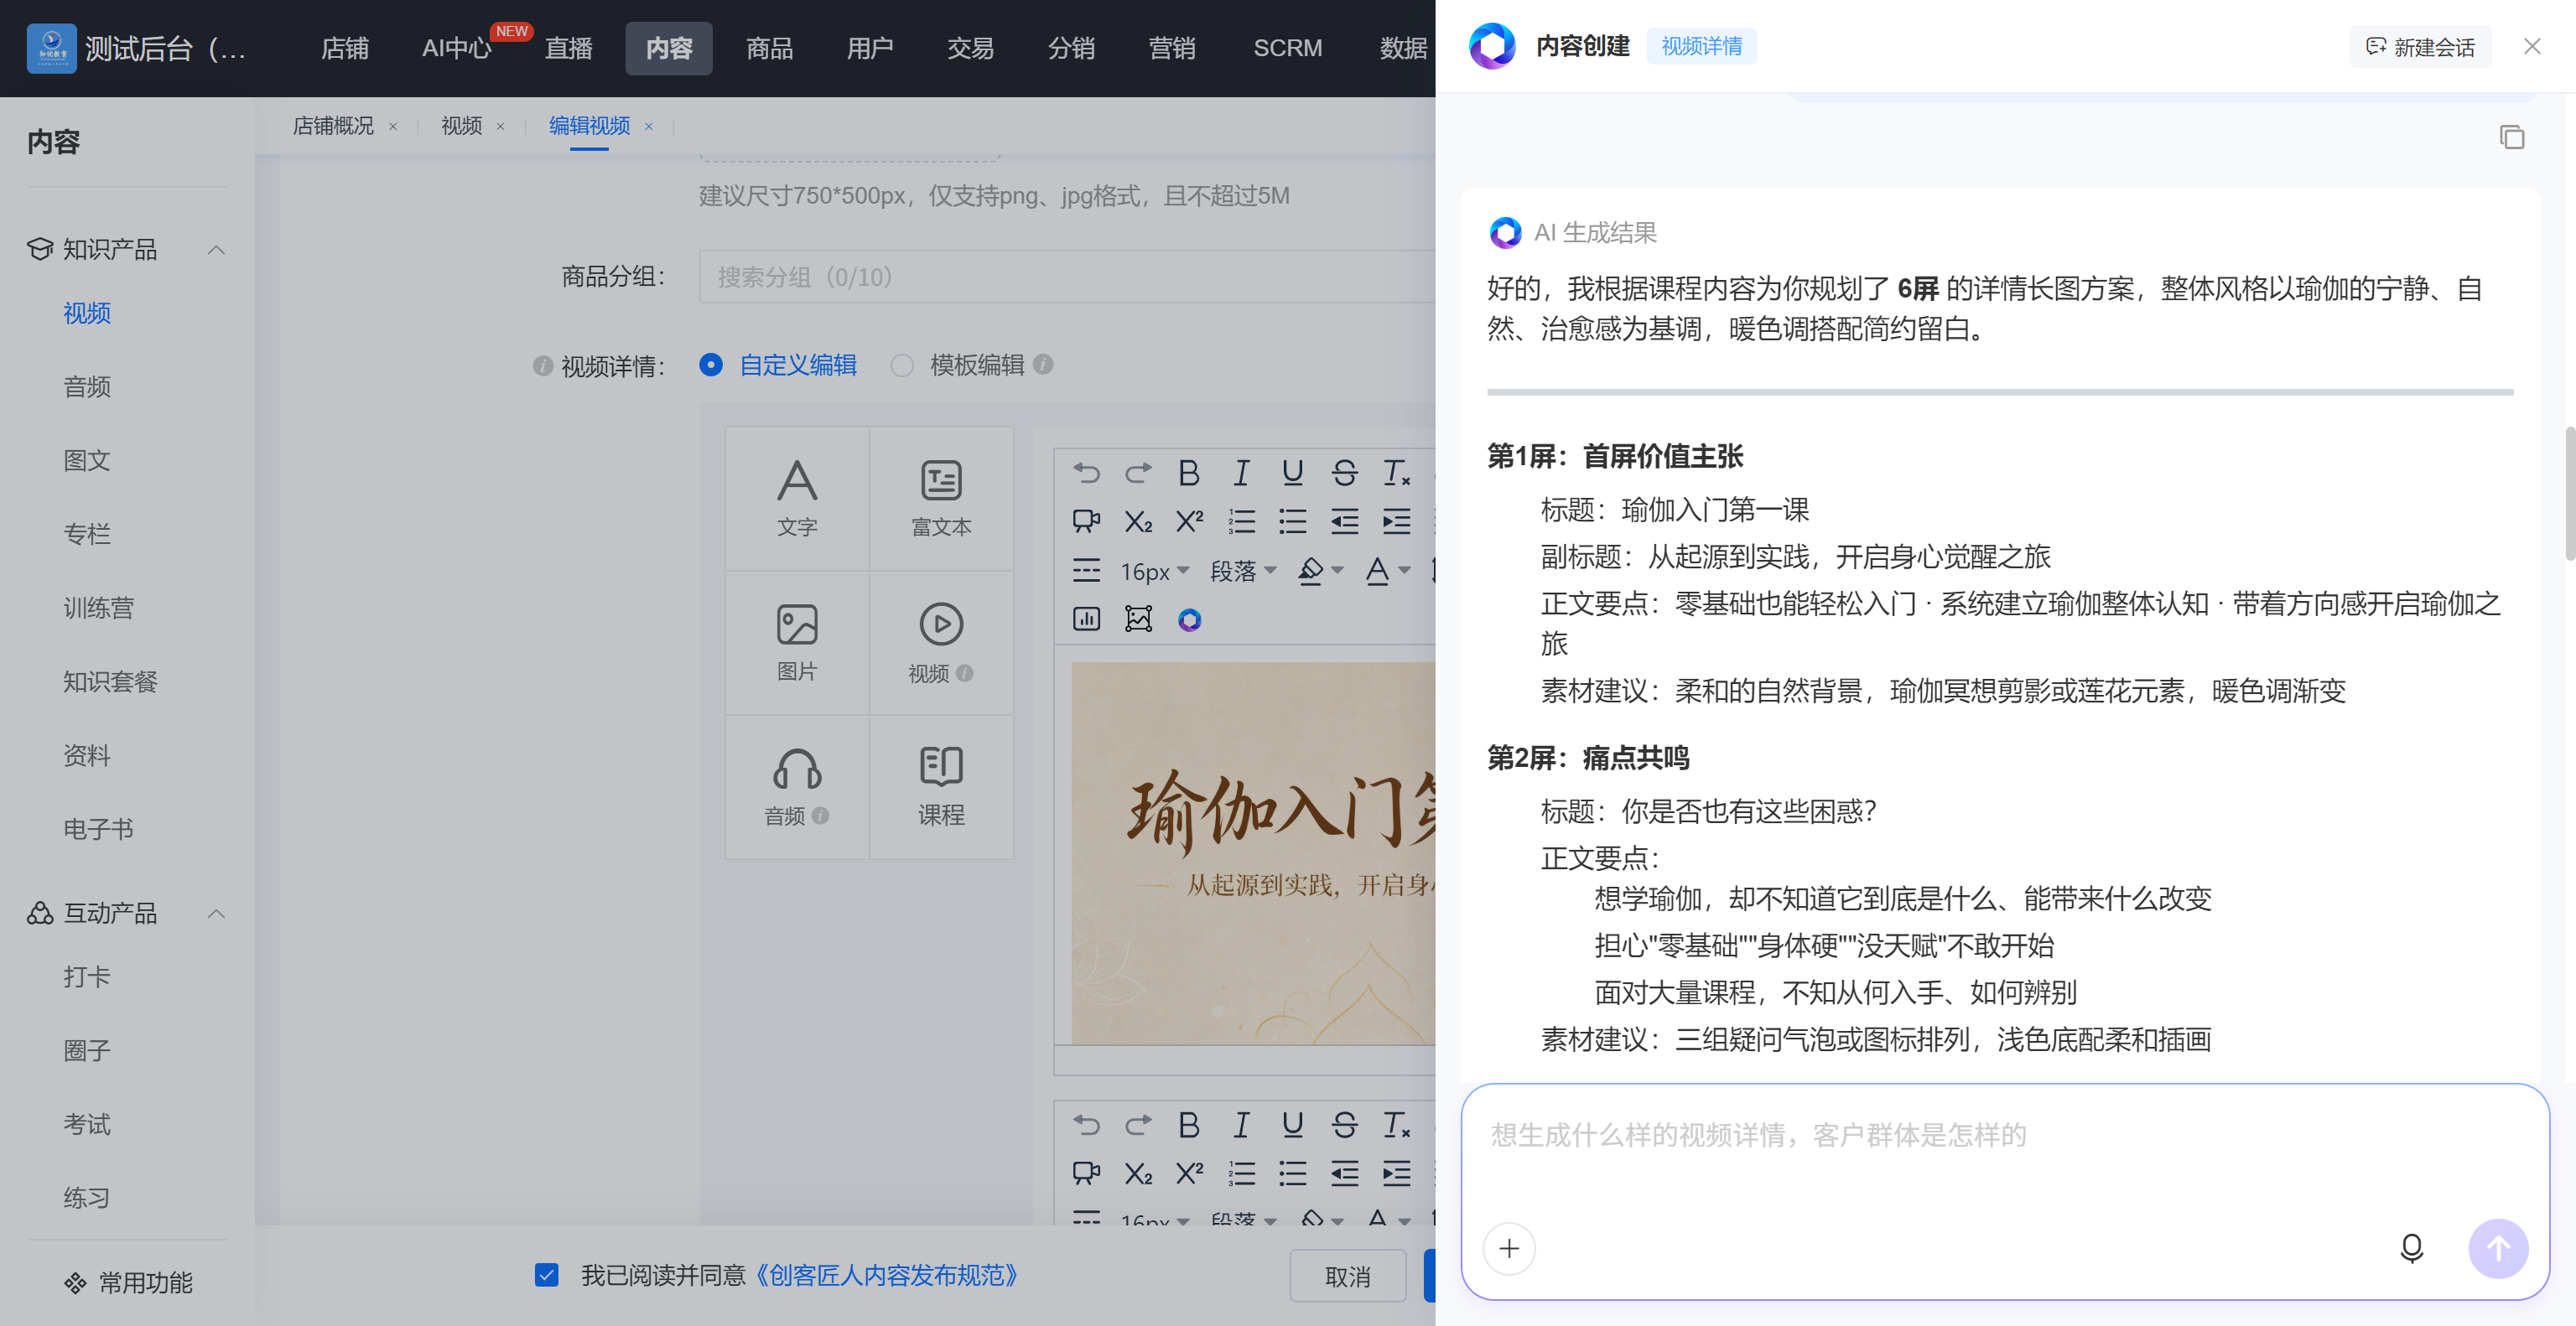The width and height of the screenshot is (2576, 1326).
Task: Click the video camera icon in upper toolbar
Action: [x=1086, y=521]
